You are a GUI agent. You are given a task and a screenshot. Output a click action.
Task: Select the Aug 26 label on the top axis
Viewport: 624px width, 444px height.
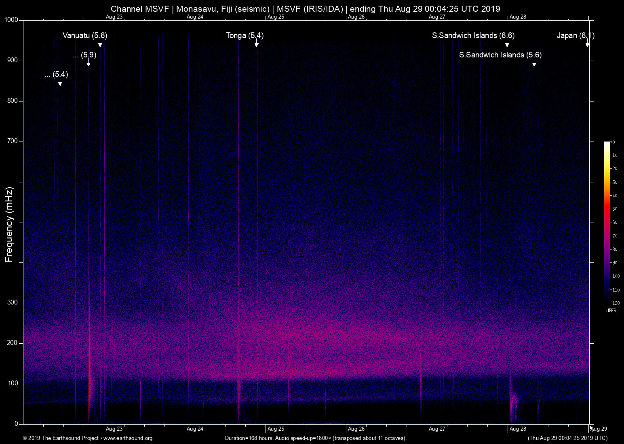pos(356,17)
